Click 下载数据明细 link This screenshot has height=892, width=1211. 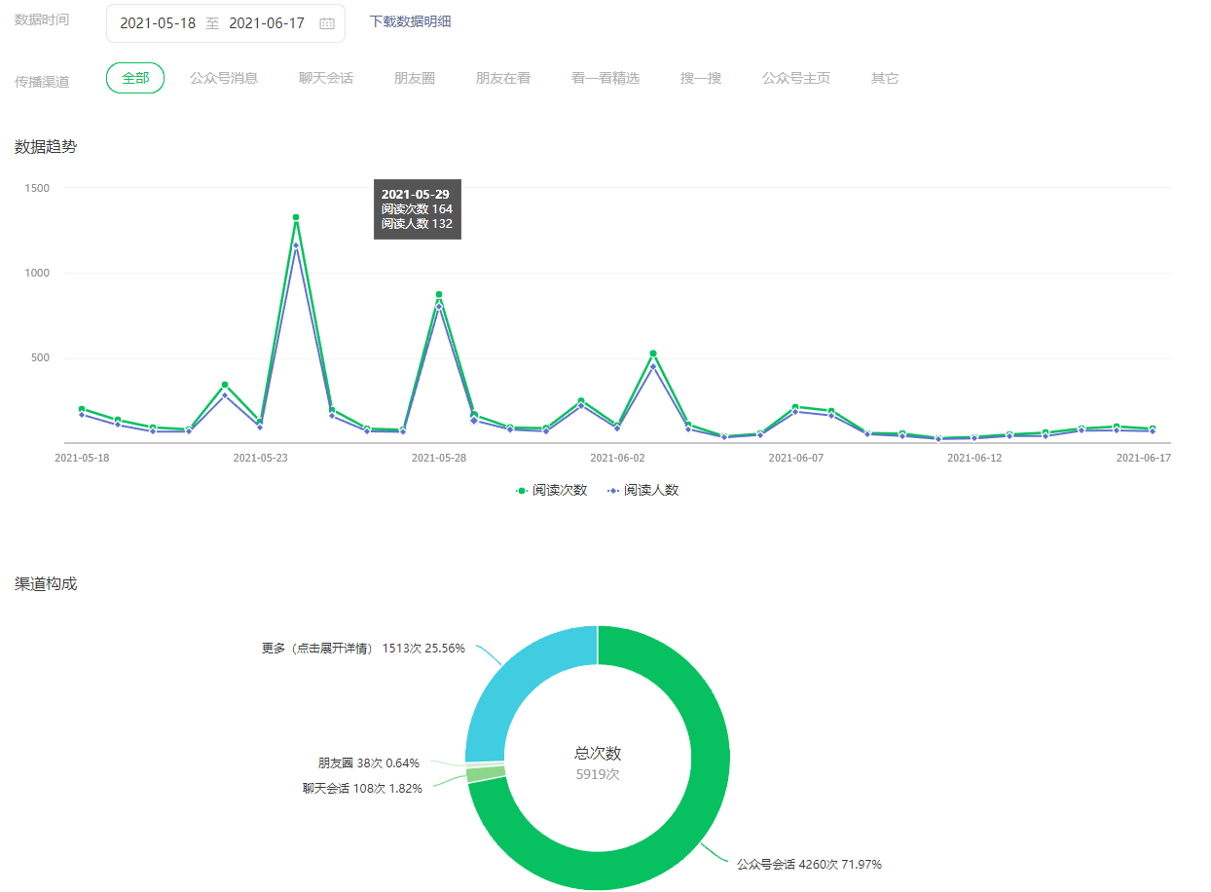(410, 21)
